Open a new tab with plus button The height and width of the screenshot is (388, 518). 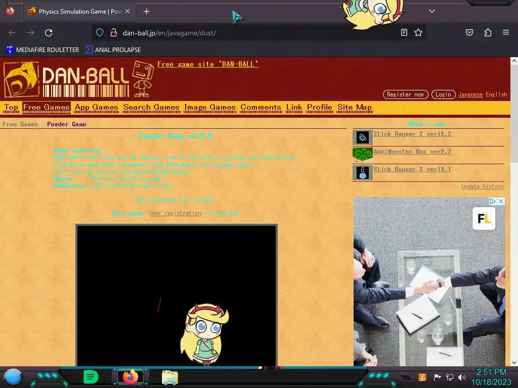pyautogui.click(x=146, y=12)
